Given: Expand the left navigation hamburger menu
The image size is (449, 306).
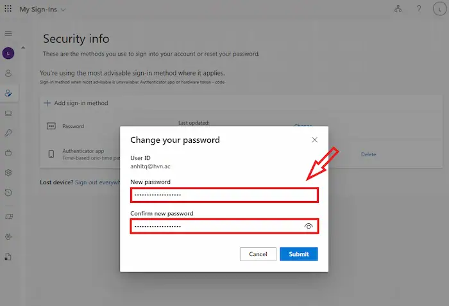Looking at the screenshot, I should [8, 33].
